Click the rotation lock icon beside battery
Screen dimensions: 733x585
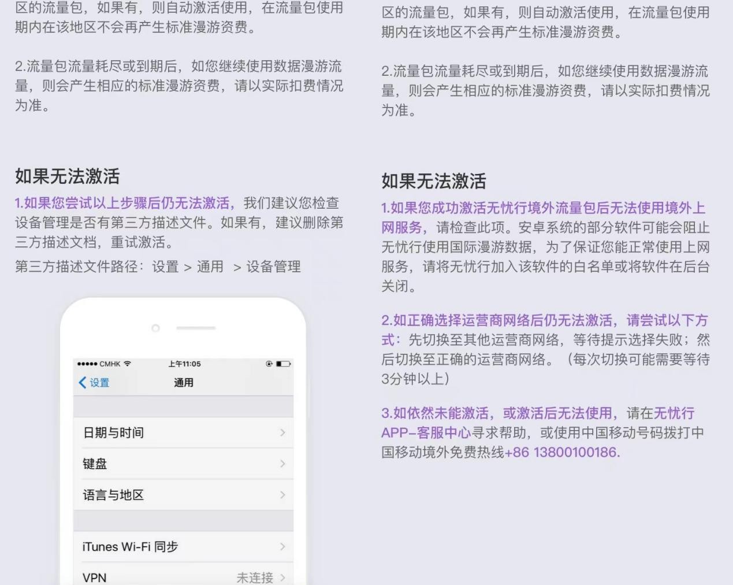[x=269, y=364]
